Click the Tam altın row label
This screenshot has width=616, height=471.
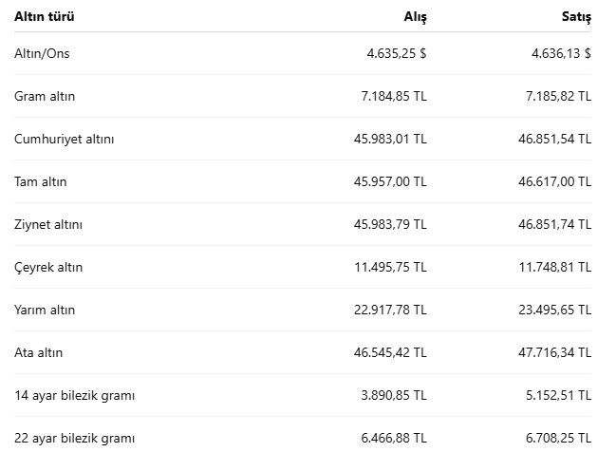(41, 181)
